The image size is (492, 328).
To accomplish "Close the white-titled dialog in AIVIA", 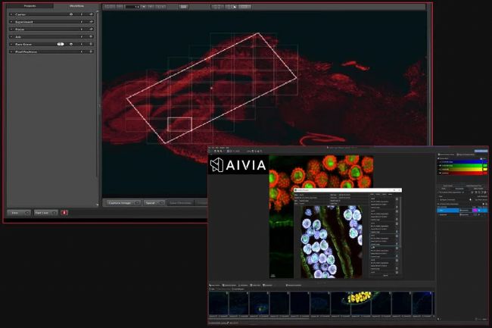I will (399, 190).
